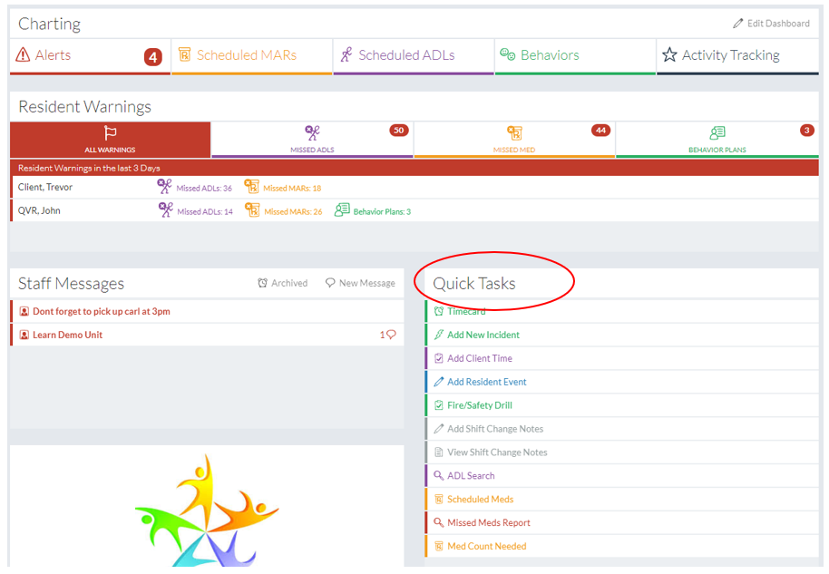The image size is (829, 574).
Task: Click the Behavior Plans icon in John QVR row
Action: coord(342,210)
